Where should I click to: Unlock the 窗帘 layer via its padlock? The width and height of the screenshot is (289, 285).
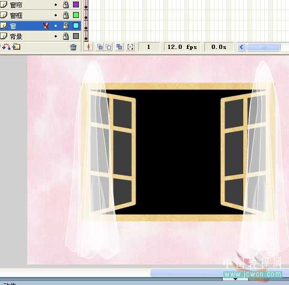pos(66,5)
